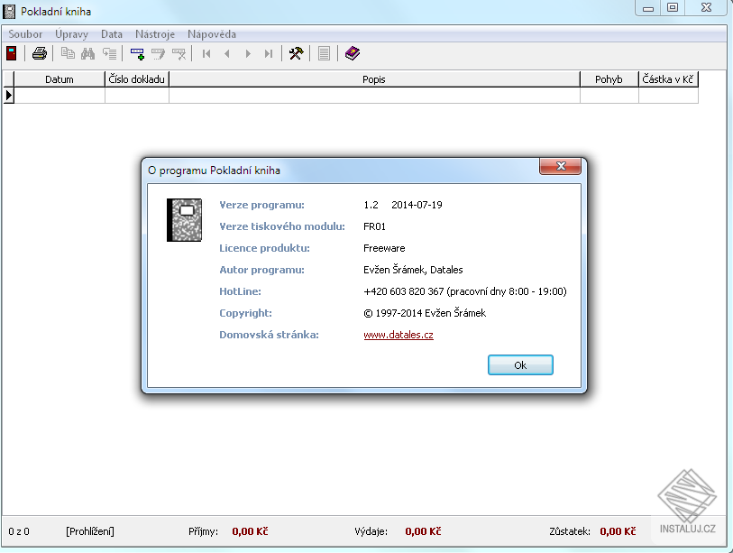The width and height of the screenshot is (733, 553).
Task: Click the notebook icon in About dialog
Action: [184, 220]
